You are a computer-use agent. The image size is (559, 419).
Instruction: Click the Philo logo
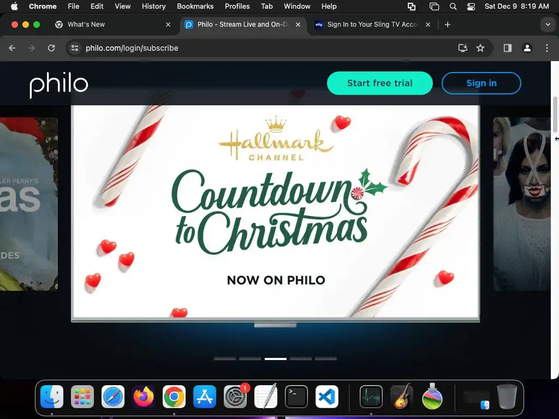click(59, 85)
